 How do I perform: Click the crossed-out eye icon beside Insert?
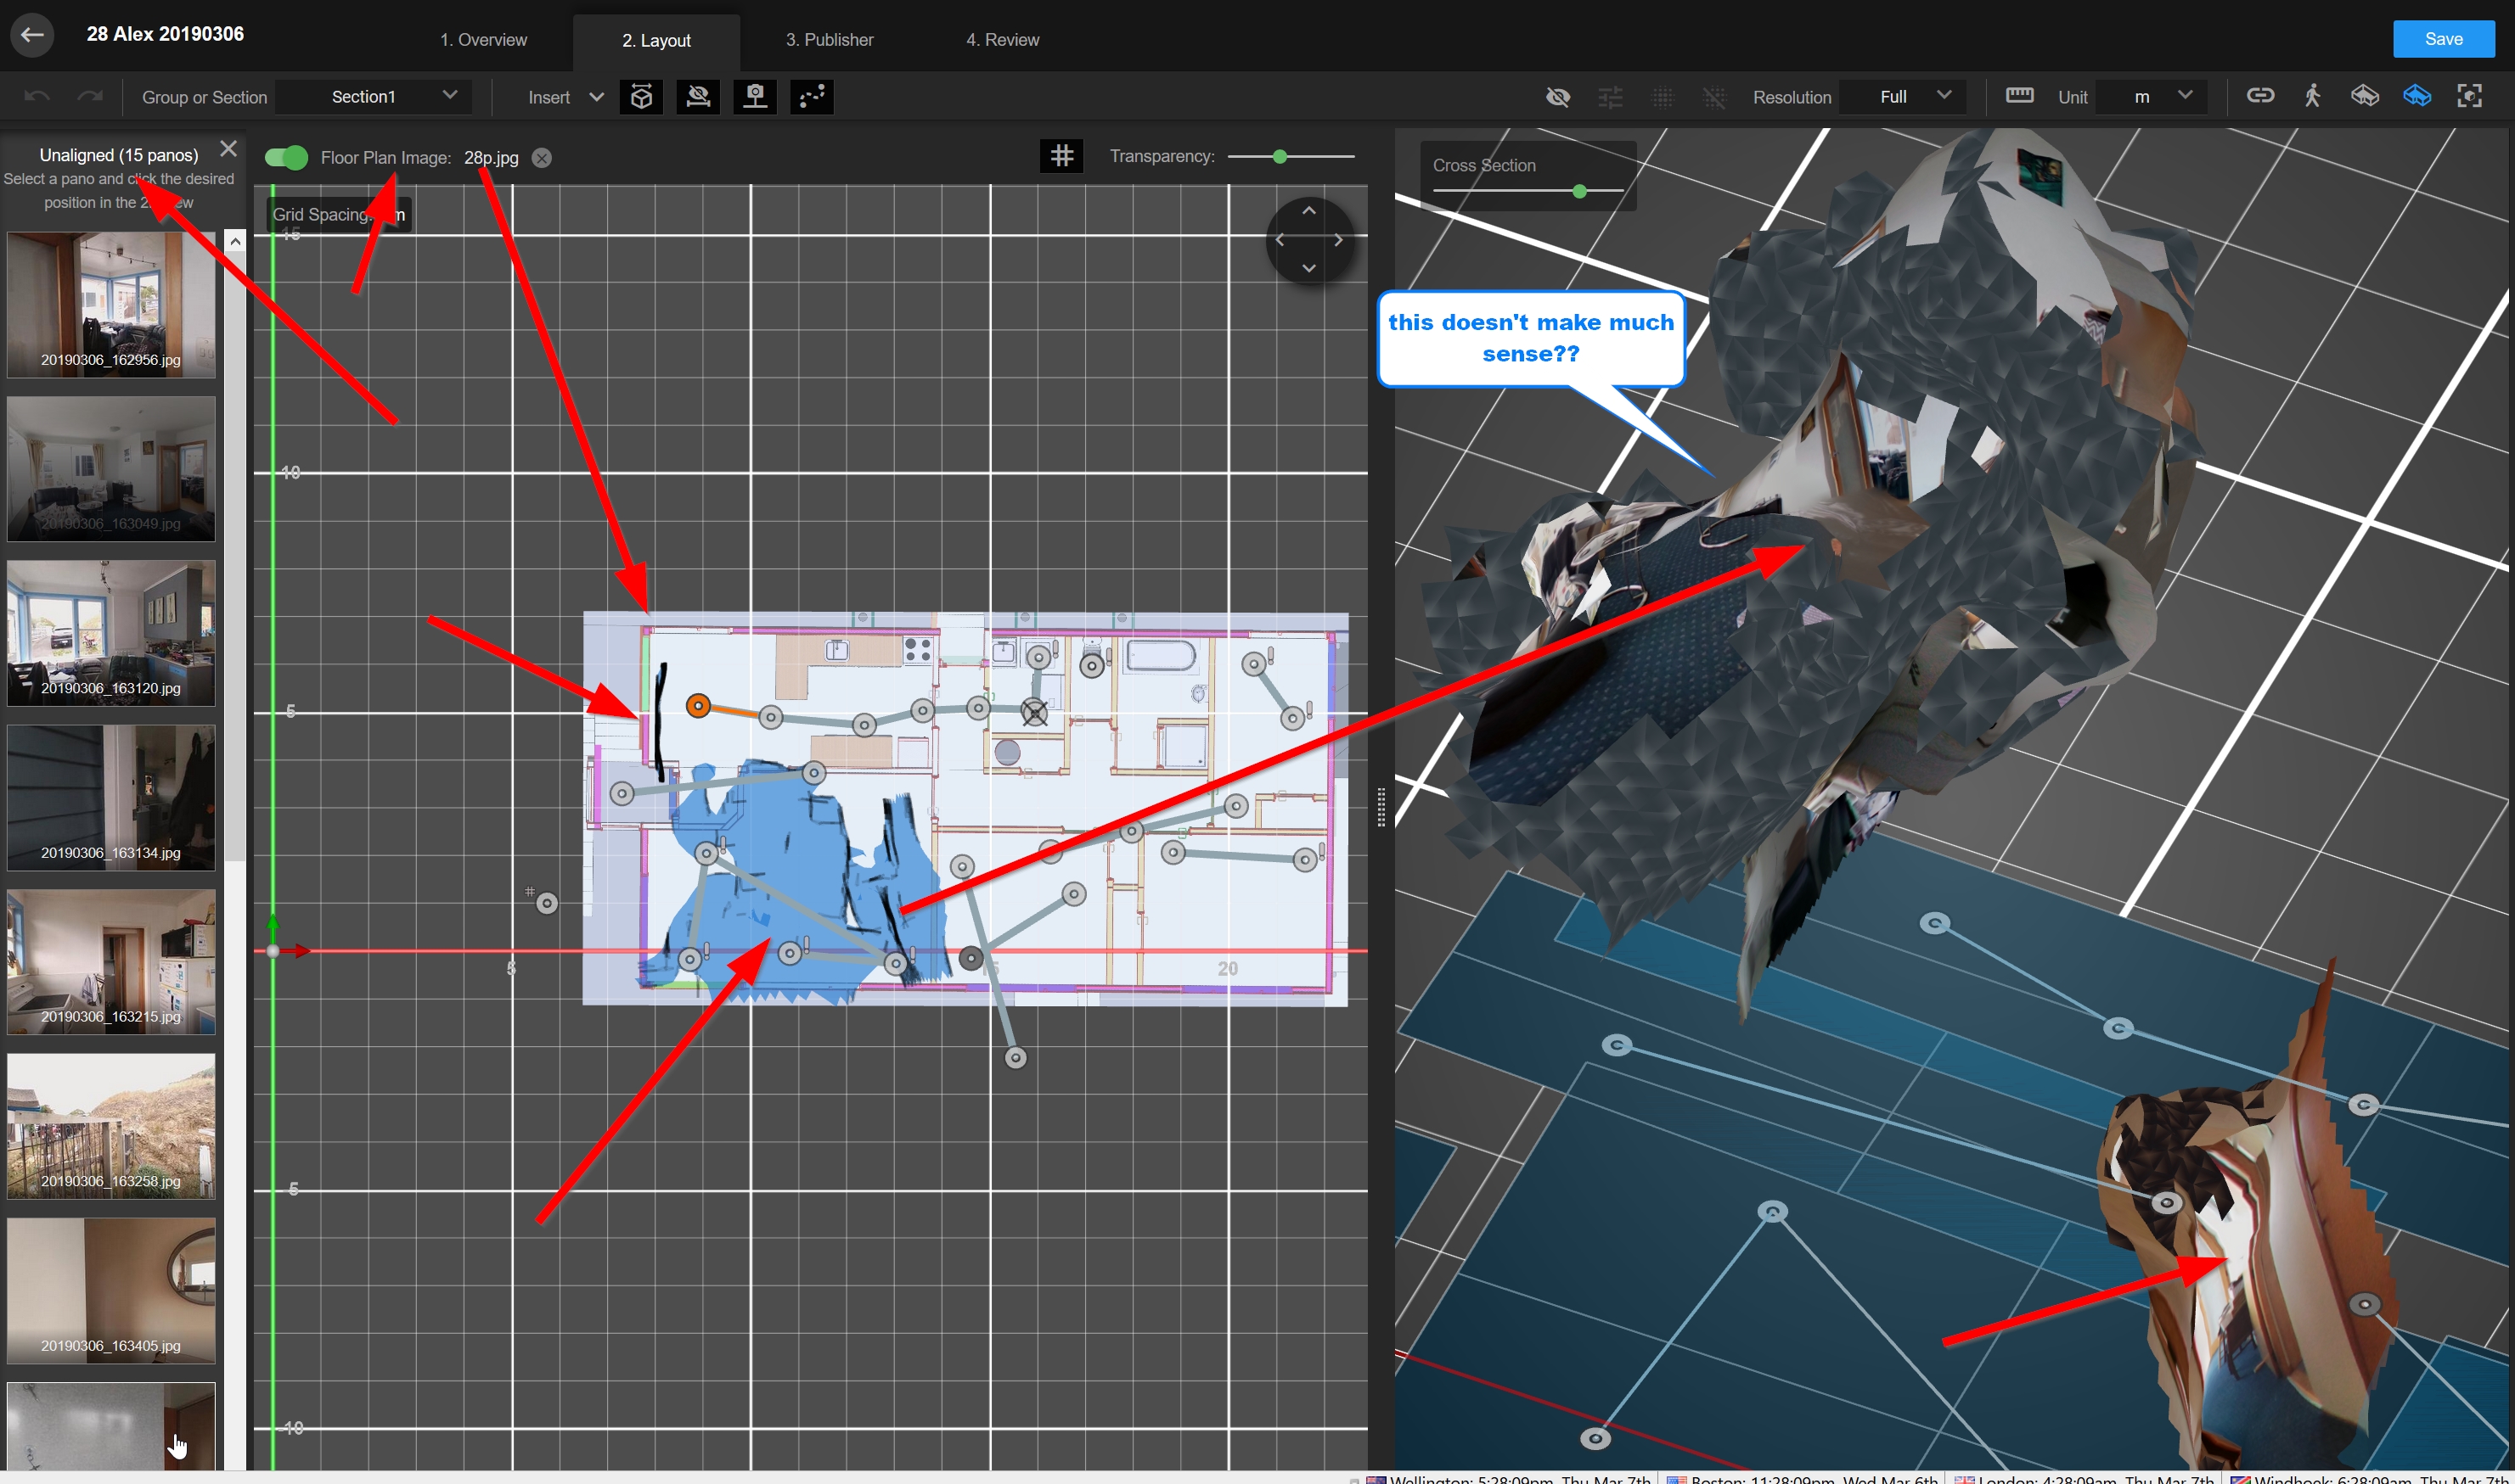pos(698,97)
